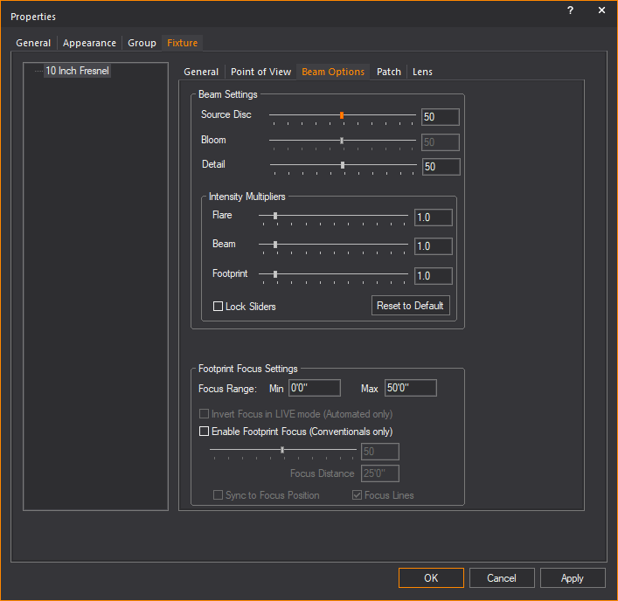
Task: Switch to Point of View tab
Action: coord(260,72)
